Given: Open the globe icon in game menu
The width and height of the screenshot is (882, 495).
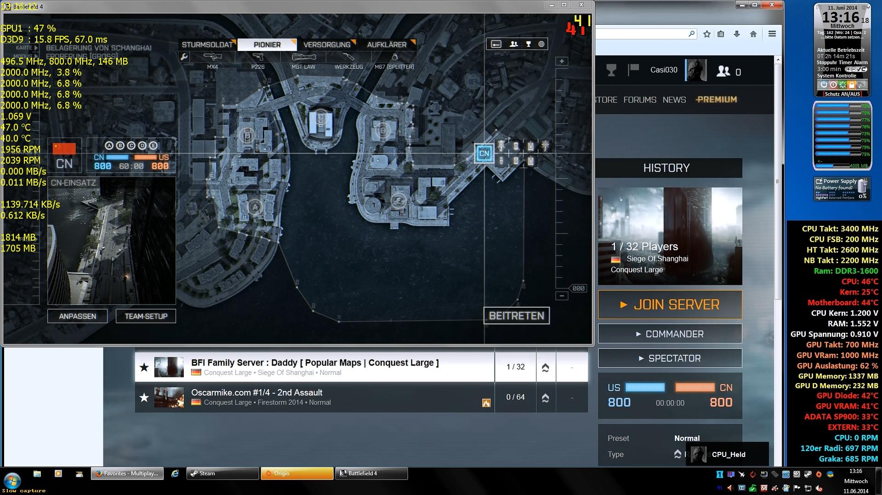Looking at the screenshot, I should pos(541,44).
